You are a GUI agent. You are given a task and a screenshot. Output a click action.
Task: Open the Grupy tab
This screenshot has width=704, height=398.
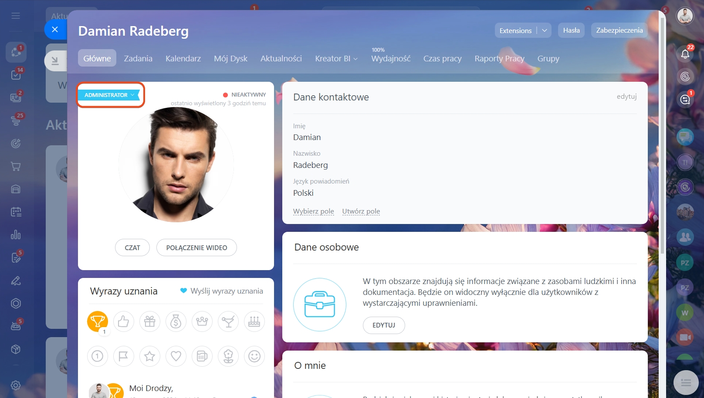coord(548,58)
